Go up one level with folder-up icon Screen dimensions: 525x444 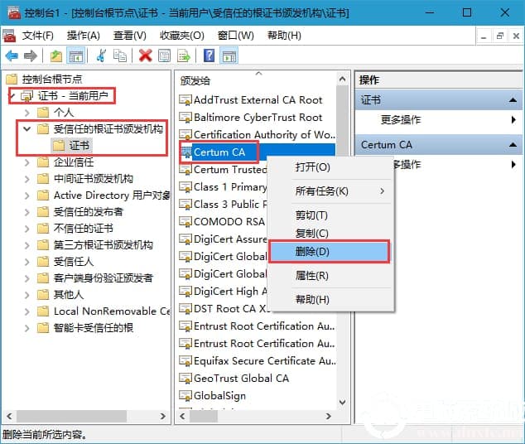(x=56, y=55)
